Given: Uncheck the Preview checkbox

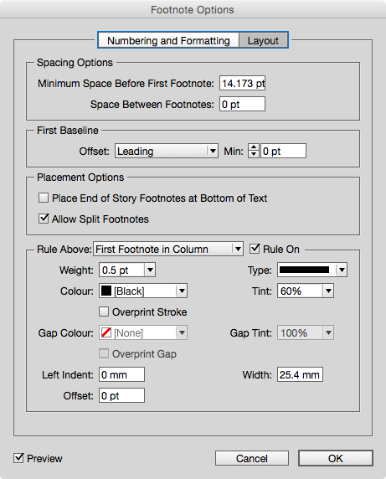Looking at the screenshot, I should tap(18, 458).
